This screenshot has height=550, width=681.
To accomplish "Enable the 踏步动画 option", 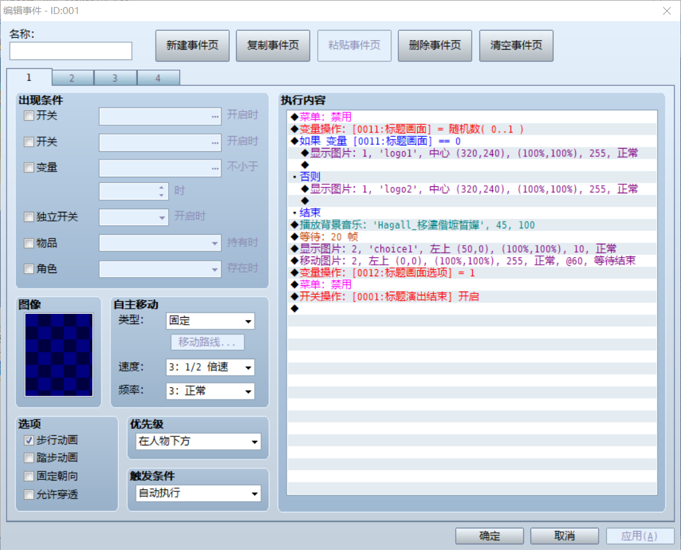I will 29,458.
